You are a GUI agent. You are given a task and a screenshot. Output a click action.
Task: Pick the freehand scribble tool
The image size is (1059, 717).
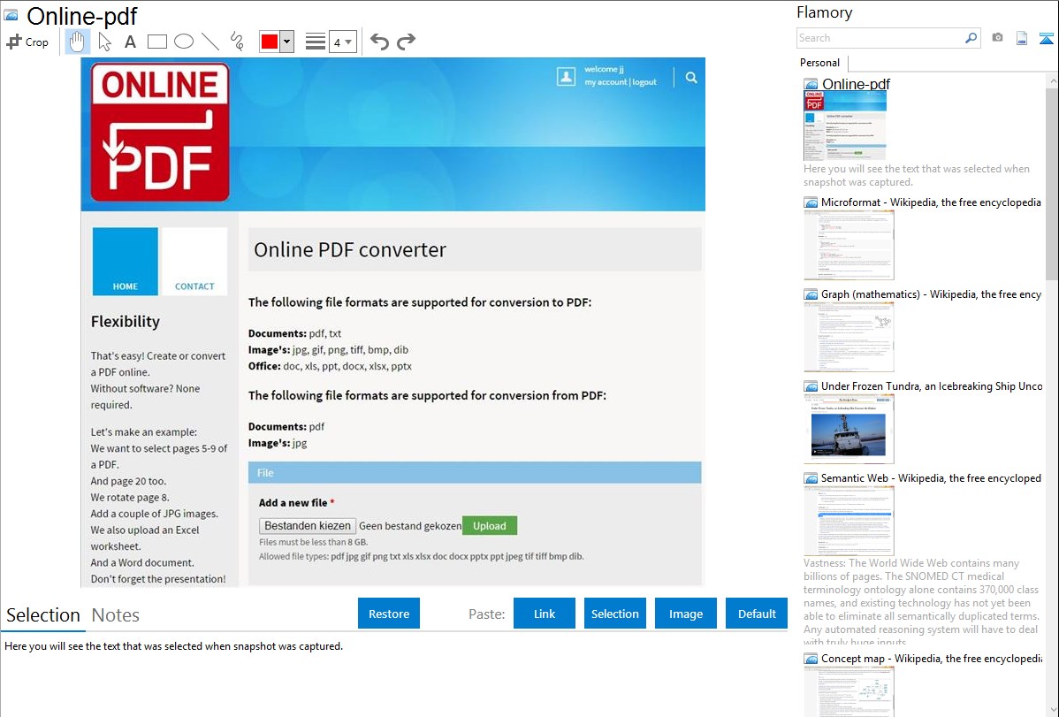tap(237, 42)
